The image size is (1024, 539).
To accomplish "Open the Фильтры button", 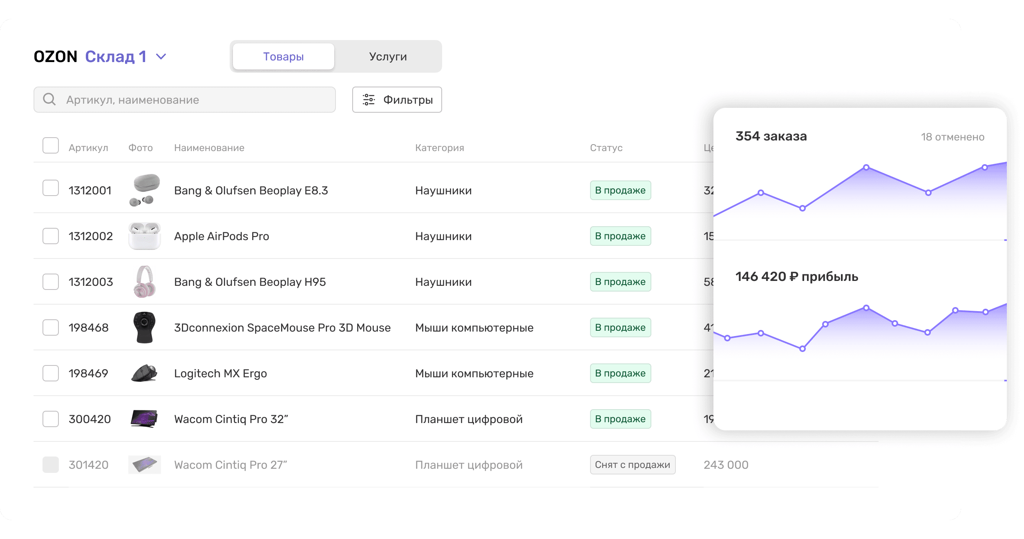I will pyautogui.click(x=397, y=100).
